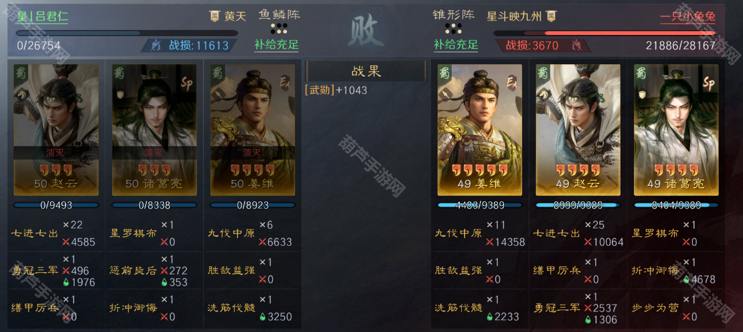The width and height of the screenshot is (743, 332).
Task: Select right 补给充足 supply status
Action: 456,46
